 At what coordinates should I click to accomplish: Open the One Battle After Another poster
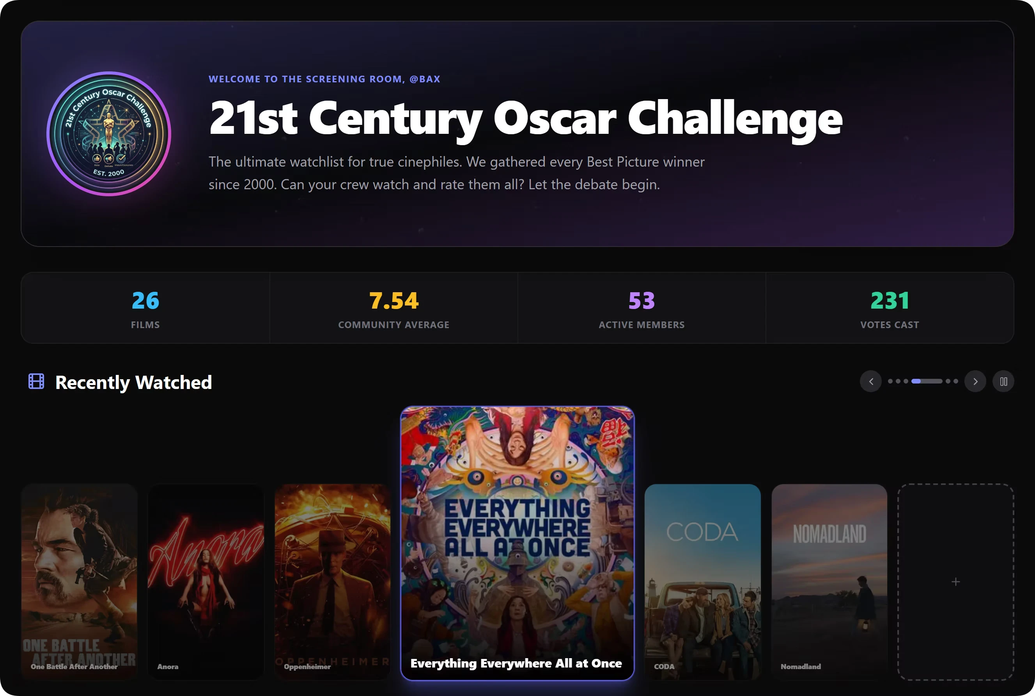coord(80,581)
